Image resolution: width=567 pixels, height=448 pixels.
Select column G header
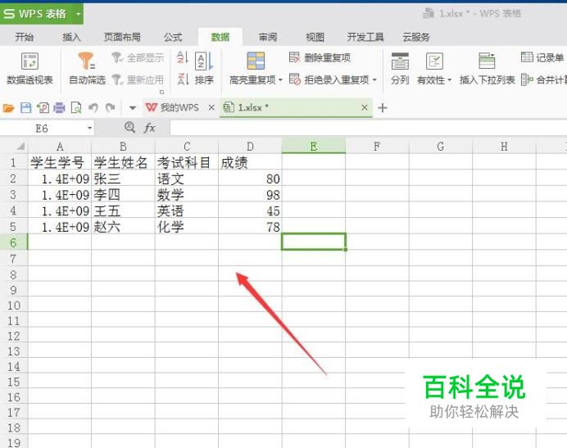441,147
